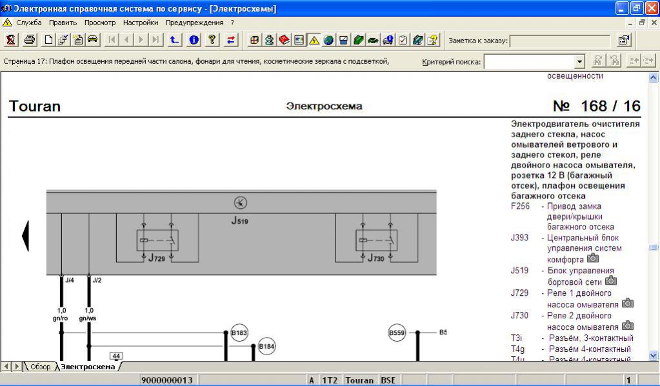Click the tab strip scroll right arrow
The image size is (660, 386).
(17, 366)
